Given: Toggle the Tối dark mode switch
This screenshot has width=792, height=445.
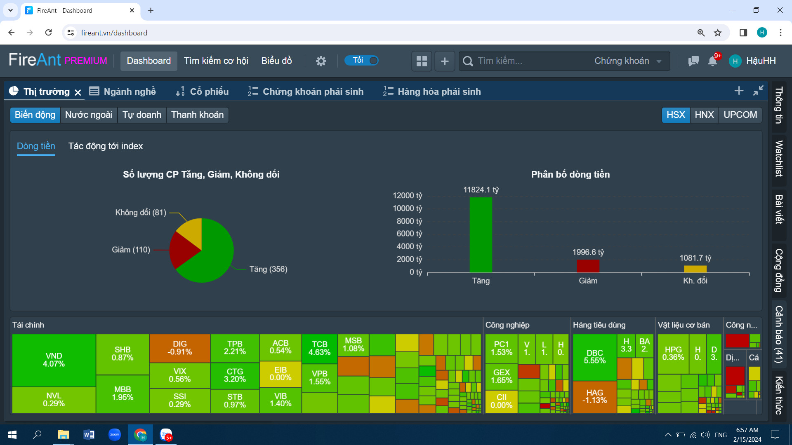Looking at the screenshot, I should pos(361,61).
